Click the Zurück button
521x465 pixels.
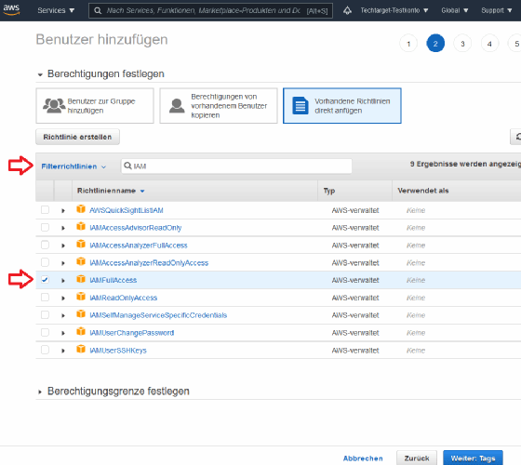tap(417, 458)
